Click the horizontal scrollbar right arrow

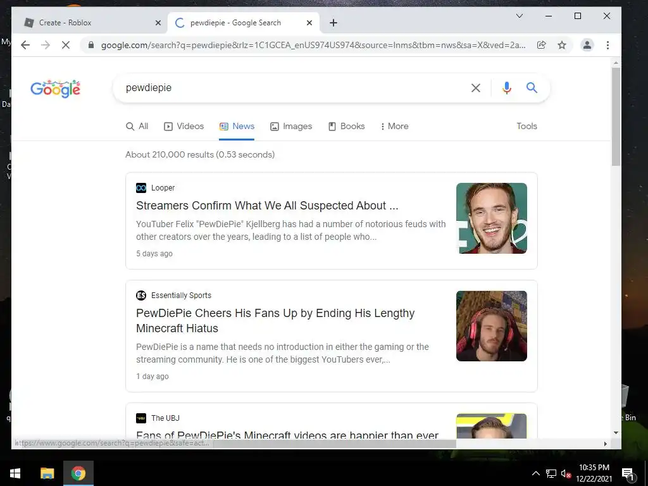[x=606, y=444]
